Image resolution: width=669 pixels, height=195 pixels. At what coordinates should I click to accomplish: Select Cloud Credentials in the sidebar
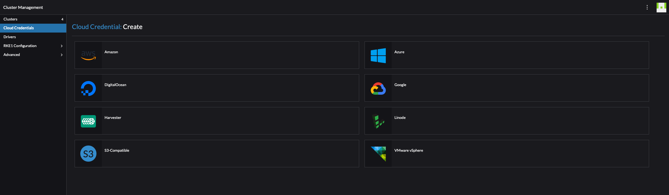(x=33, y=28)
